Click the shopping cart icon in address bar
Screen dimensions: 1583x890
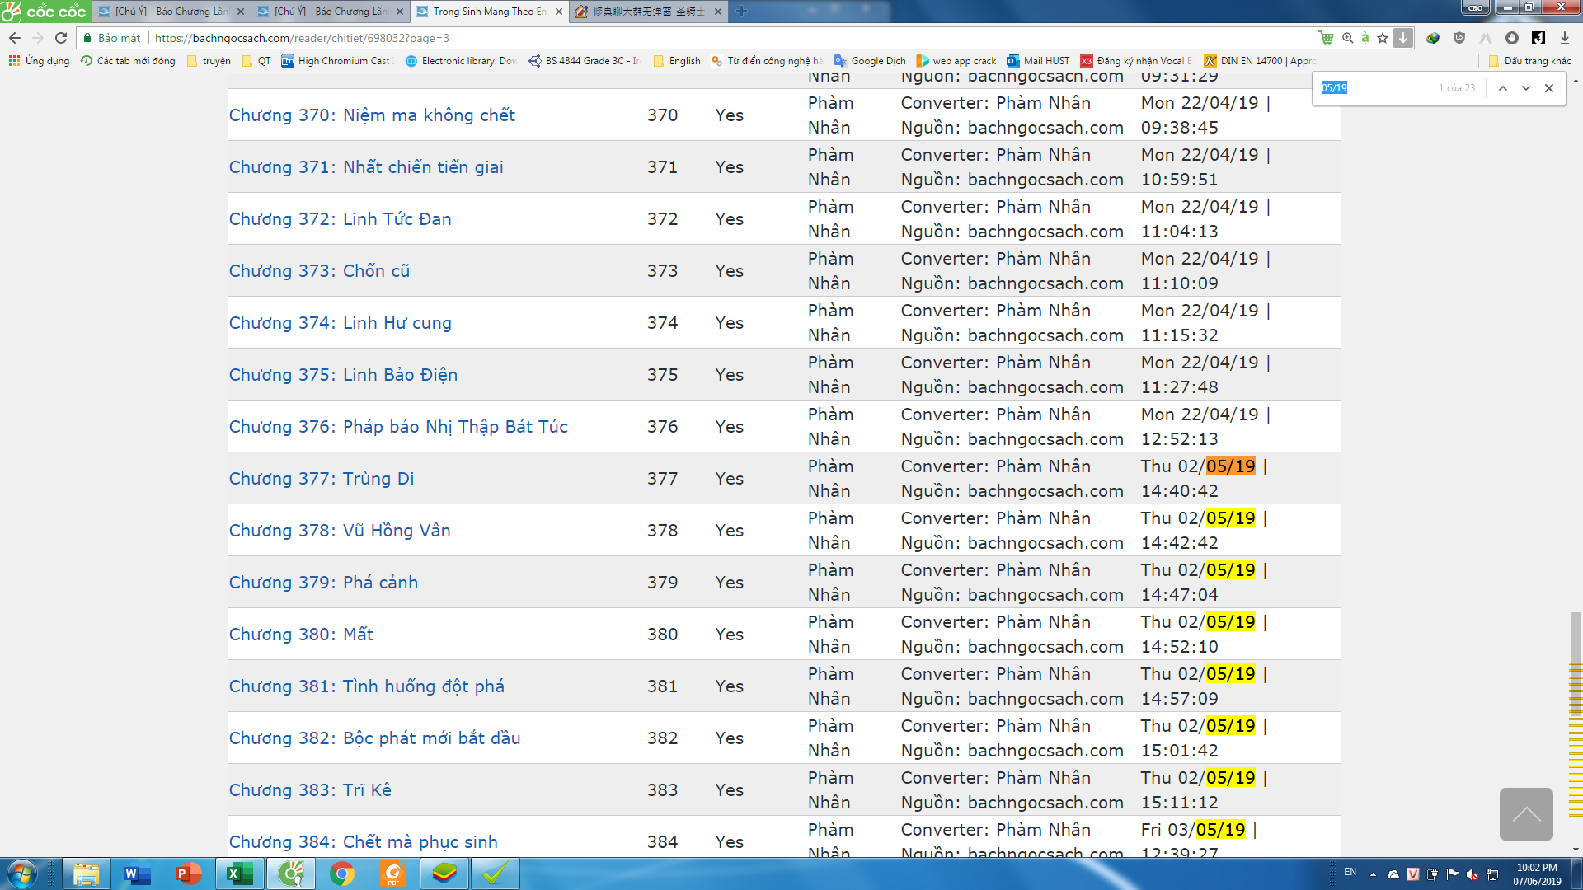[x=1326, y=38]
